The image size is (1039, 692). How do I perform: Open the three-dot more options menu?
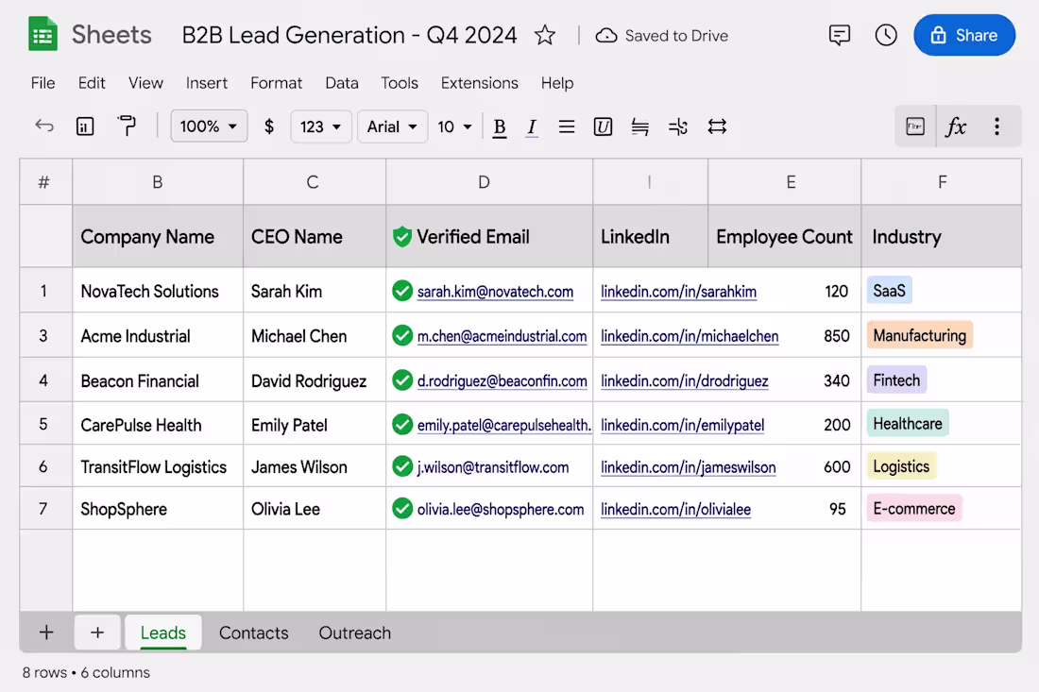coord(996,126)
